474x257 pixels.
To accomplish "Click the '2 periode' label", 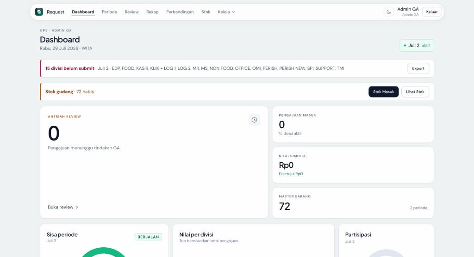I will click(418, 208).
